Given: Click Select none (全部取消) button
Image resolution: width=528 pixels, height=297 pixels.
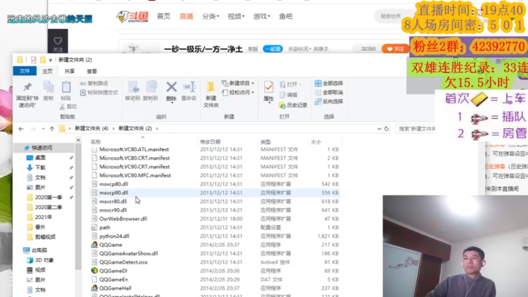Looking at the screenshot, I should coord(329,92).
